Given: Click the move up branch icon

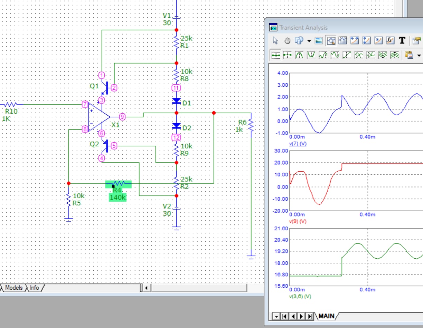Looking at the screenshot, I should click(x=395, y=55).
